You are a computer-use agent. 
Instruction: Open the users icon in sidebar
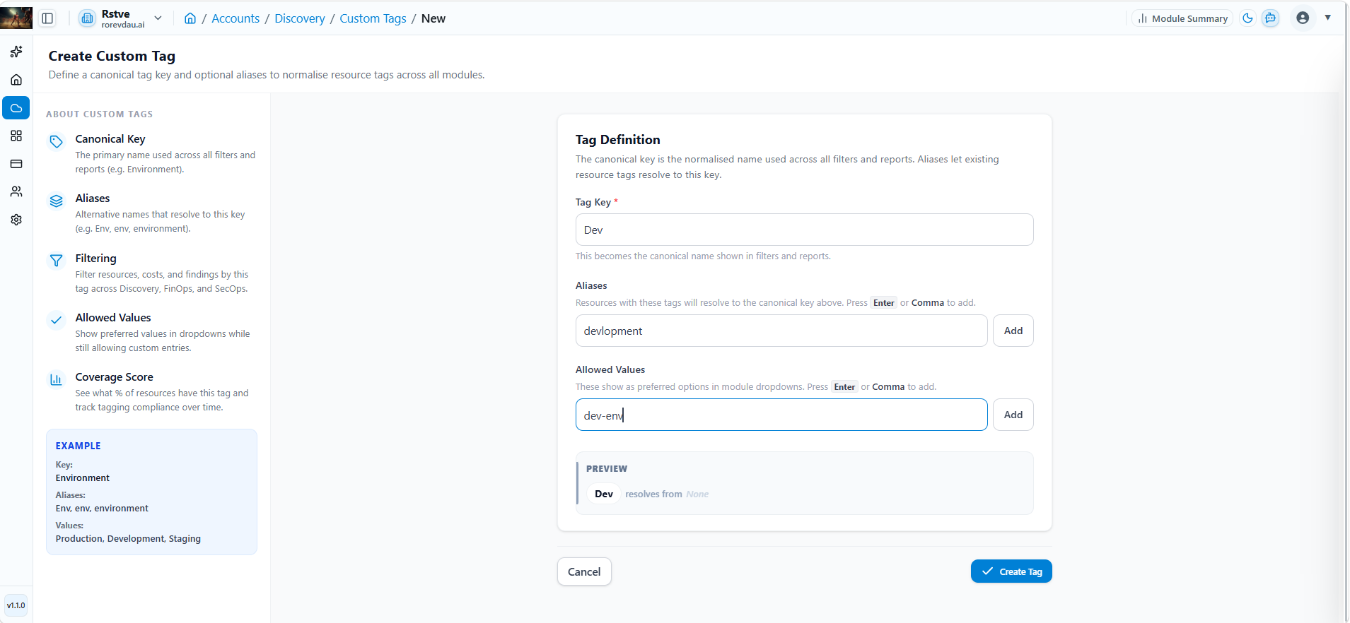pos(16,191)
